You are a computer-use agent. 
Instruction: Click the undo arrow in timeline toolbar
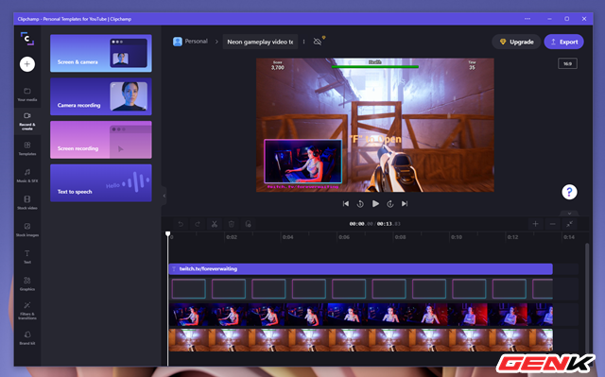coord(181,224)
